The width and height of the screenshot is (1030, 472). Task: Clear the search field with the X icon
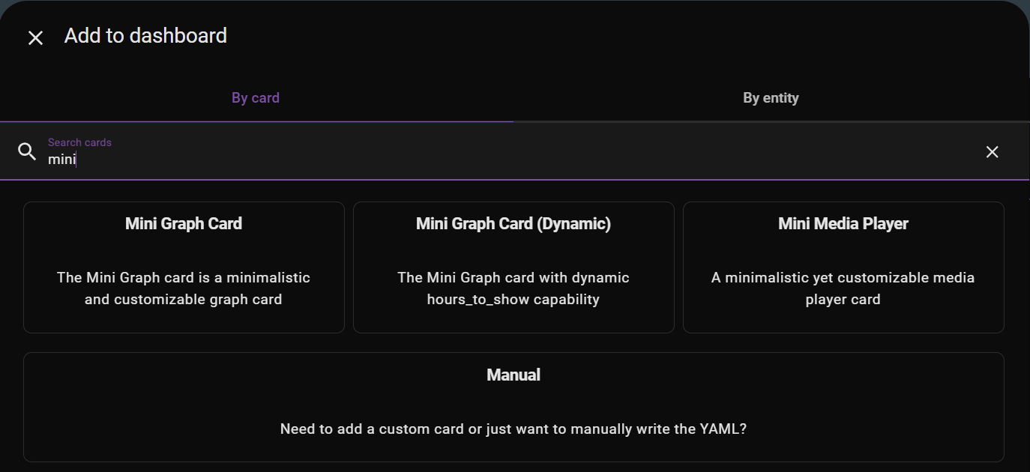point(992,152)
